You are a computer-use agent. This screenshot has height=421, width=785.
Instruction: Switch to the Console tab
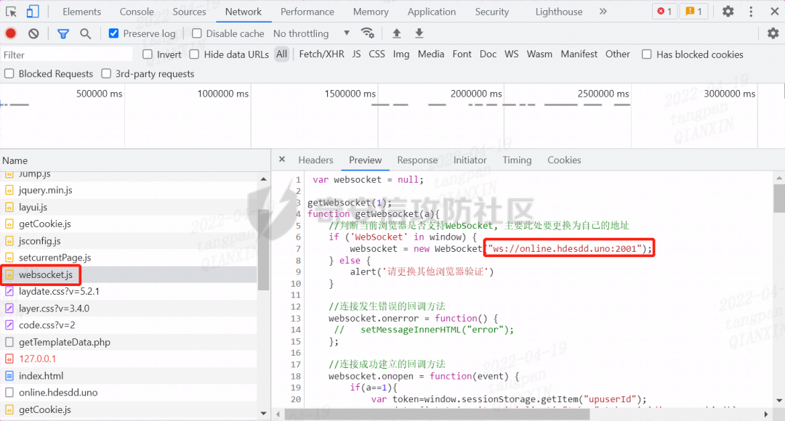coord(137,12)
